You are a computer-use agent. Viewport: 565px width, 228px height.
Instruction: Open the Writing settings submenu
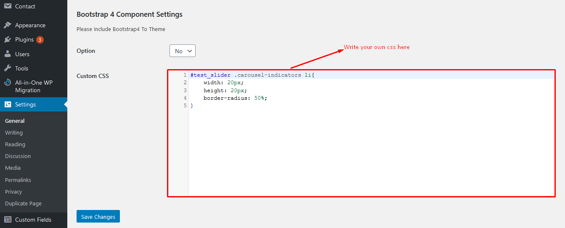coord(14,132)
